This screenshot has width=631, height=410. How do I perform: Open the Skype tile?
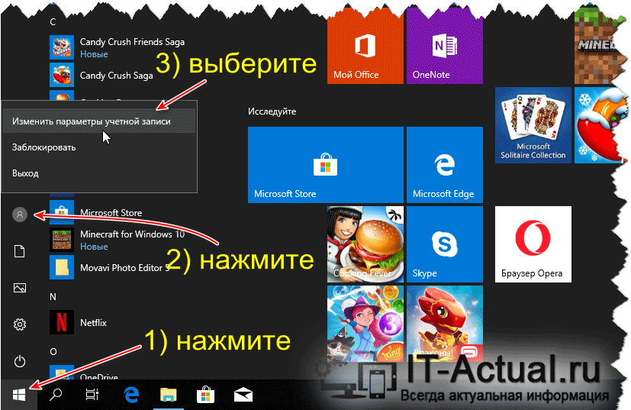click(445, 244)
